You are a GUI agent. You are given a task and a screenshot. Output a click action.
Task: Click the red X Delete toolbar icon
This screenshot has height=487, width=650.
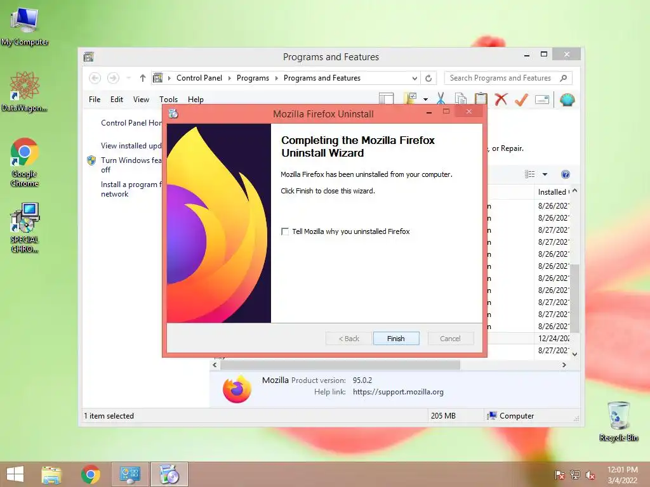[501, 99]
